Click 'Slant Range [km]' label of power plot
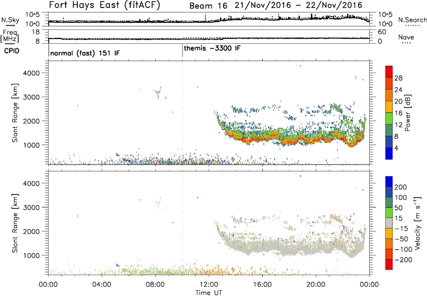This screenshot has height=296, width=427. [x=15, y=113]
